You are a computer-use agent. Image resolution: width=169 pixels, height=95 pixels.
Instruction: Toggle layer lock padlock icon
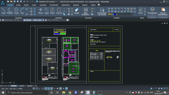(113, 14)
